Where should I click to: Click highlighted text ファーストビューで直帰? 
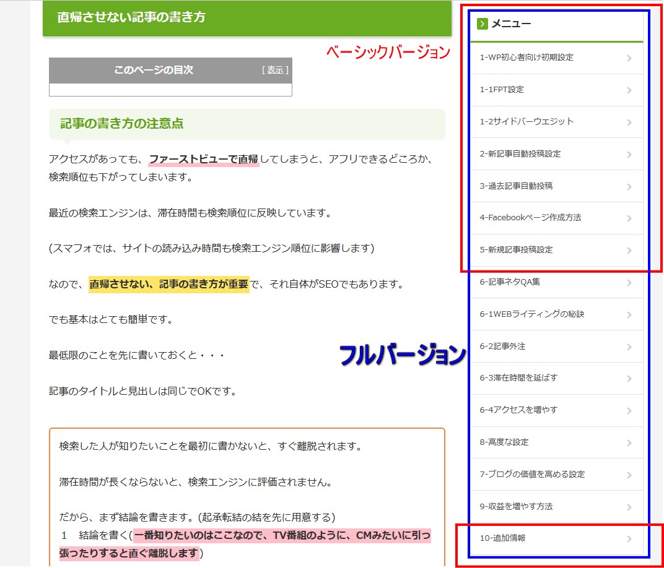(x=204, y=160)
